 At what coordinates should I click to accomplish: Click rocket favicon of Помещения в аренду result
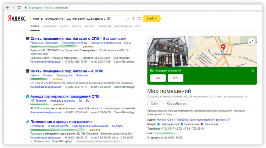[x=27, y=121]
